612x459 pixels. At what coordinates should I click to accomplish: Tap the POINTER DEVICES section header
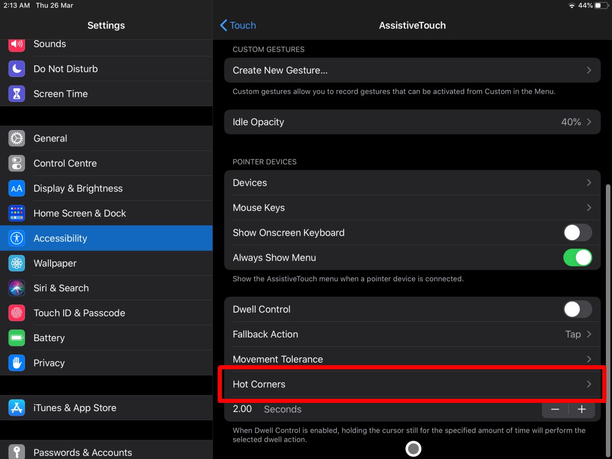coord(265,162)
